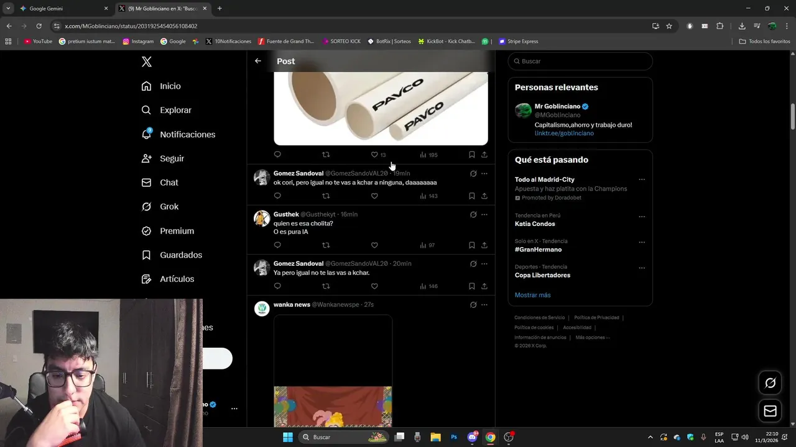796x447 pixels.
Task: Open Grok from sidebar
Action: [x=160, y=207]
